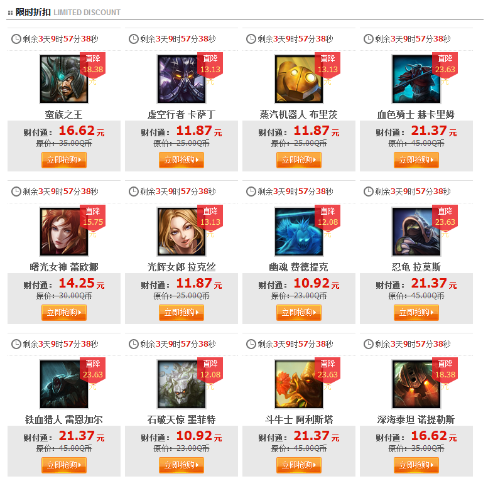Open the 石破天惊 墨菲特 name link
The height and width of the screenshot is (486, 493).
(x=181, y=419)
